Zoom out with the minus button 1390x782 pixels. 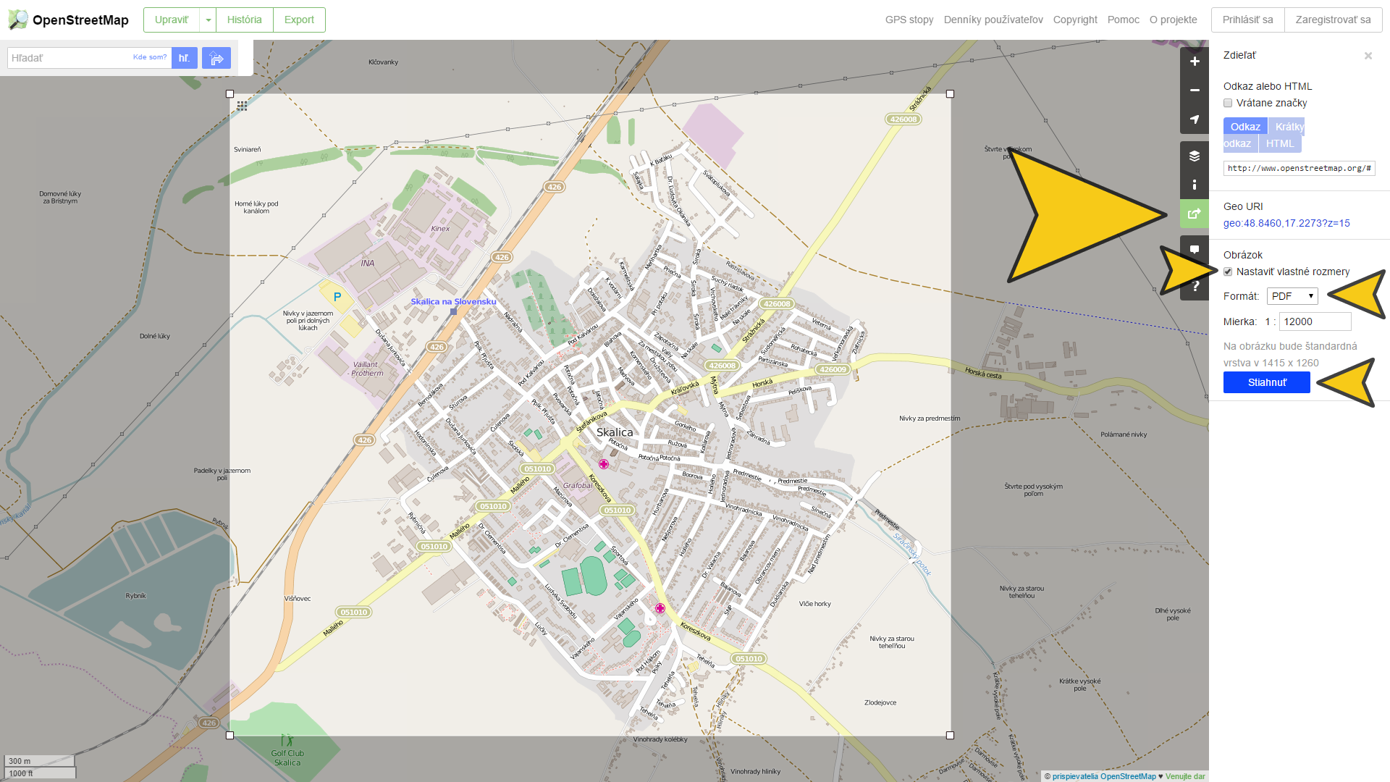(x=1195, y=91)
